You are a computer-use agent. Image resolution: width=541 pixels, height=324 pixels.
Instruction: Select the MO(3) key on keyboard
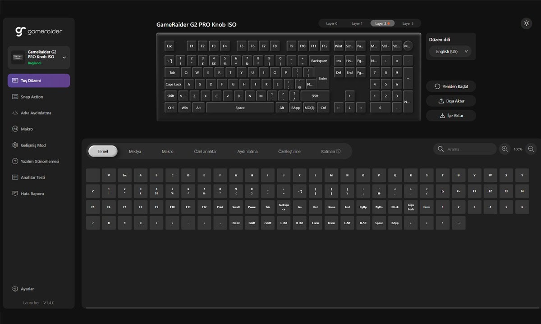tap(309, 108)
